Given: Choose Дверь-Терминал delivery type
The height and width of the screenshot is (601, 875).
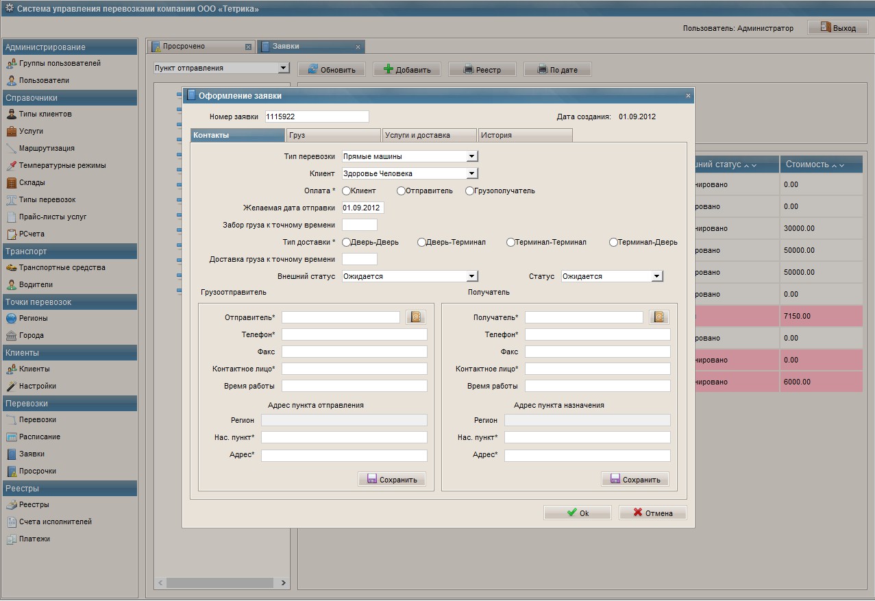Looking at the screenshot, I should click(421, 242).
